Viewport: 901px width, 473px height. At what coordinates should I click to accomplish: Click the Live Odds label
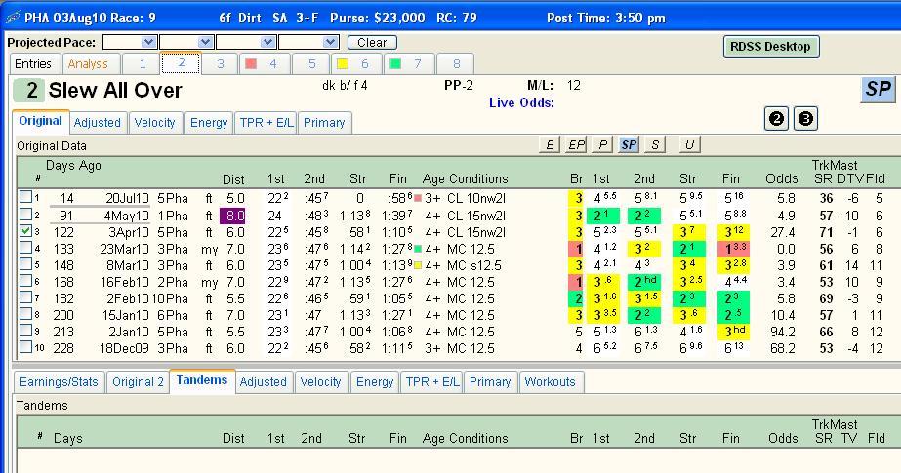pos(521,102)
